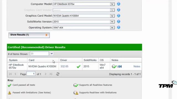Sort results by Driver column
The height and width of the screenshot is (99, 177).
pyautogui.click(x=71, y=60)
